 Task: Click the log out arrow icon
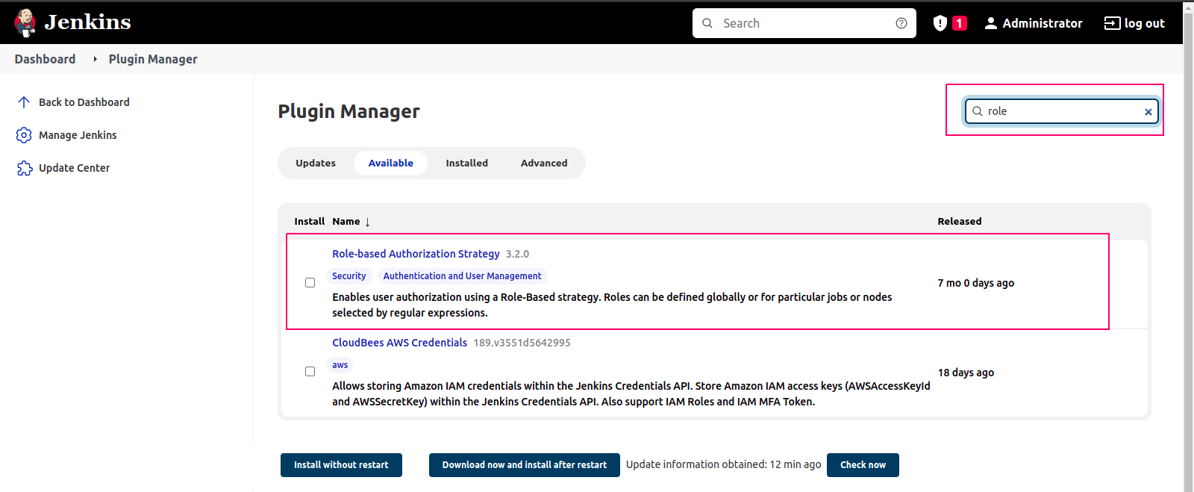[x=1112, y=23]
